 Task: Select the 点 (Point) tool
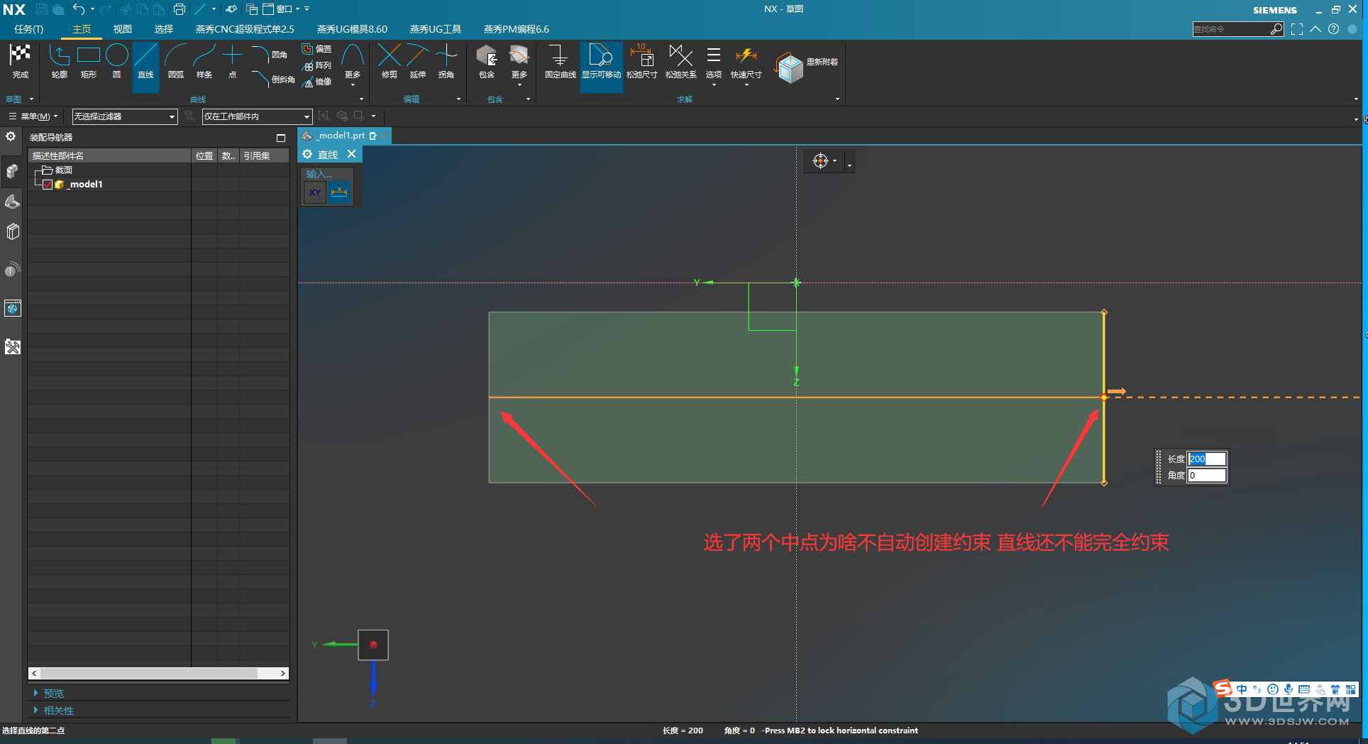pos(232,61)
